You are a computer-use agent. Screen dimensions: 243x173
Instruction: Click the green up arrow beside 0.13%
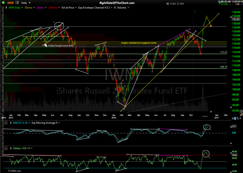click(219, 3)
